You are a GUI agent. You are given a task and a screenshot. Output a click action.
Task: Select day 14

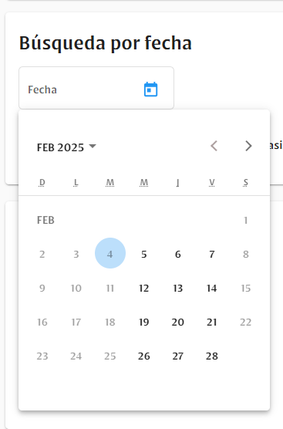[x=211, y=288]
